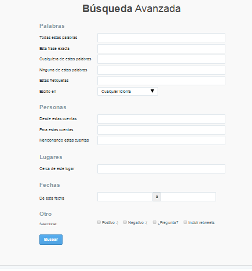Image resolution: width=252 pixels, height=271 pixels.
Task: Select the 'Mencionando estas cuentas' field
Action: 161,140
